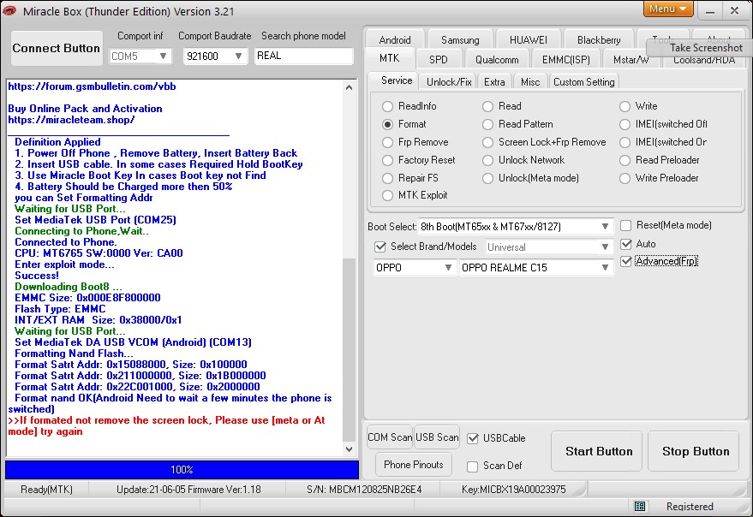Open the Custom Setting sub-tab

pyautogui.click(x=583, y=82)
